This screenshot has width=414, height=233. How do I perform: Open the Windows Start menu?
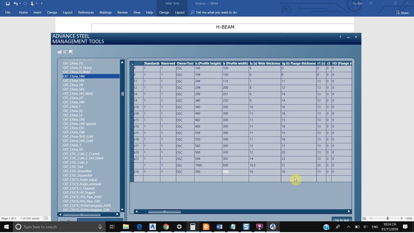6,227
